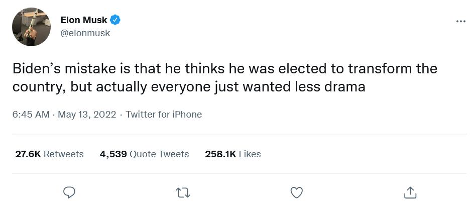Screen dimensions: 472x211
Task: Click the Elon Musk display name
Action: 83,20
